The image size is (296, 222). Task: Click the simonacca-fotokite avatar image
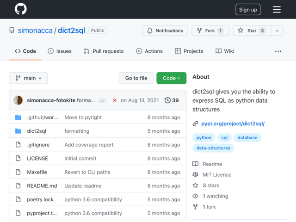tap(18, 100)
